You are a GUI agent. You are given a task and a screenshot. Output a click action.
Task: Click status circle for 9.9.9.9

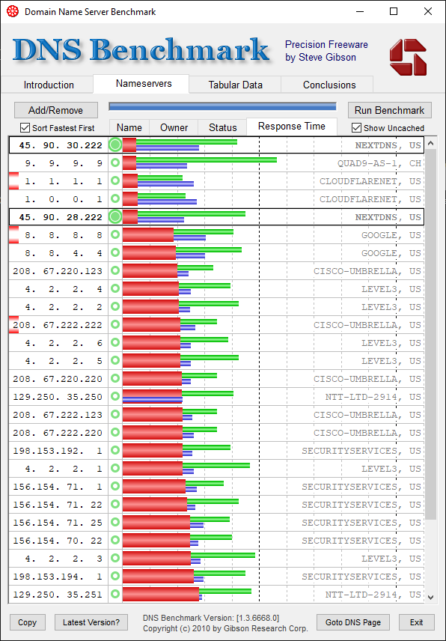[115, 162]
